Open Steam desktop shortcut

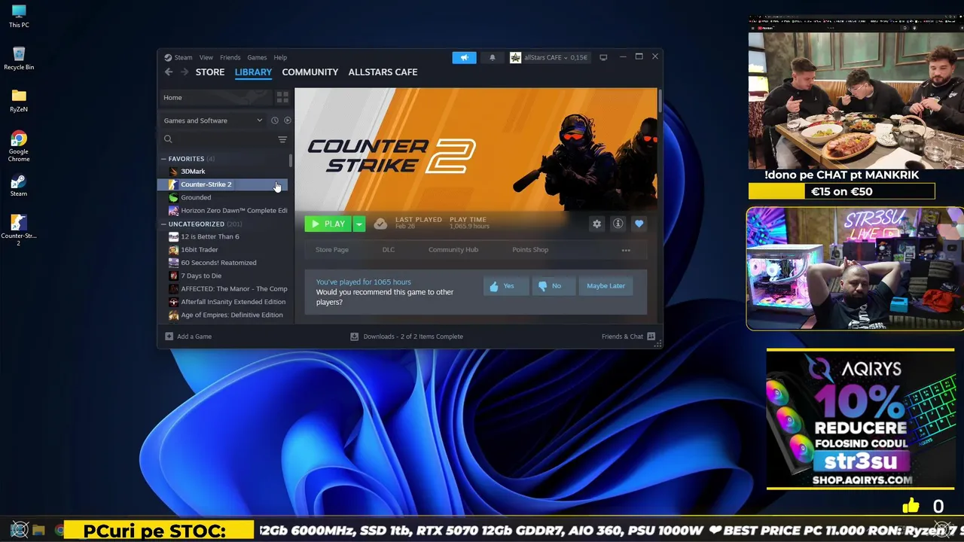[19, 185]
